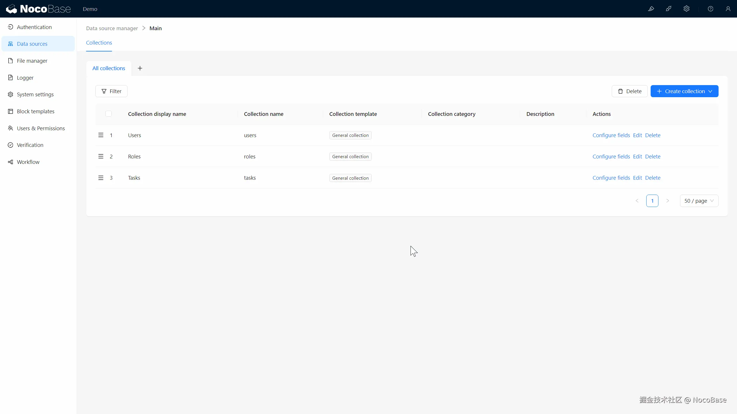The width and height of the screenshot is (737, 414).
Task: Open the plugin manager rocket icon
Action: [669, 9]
